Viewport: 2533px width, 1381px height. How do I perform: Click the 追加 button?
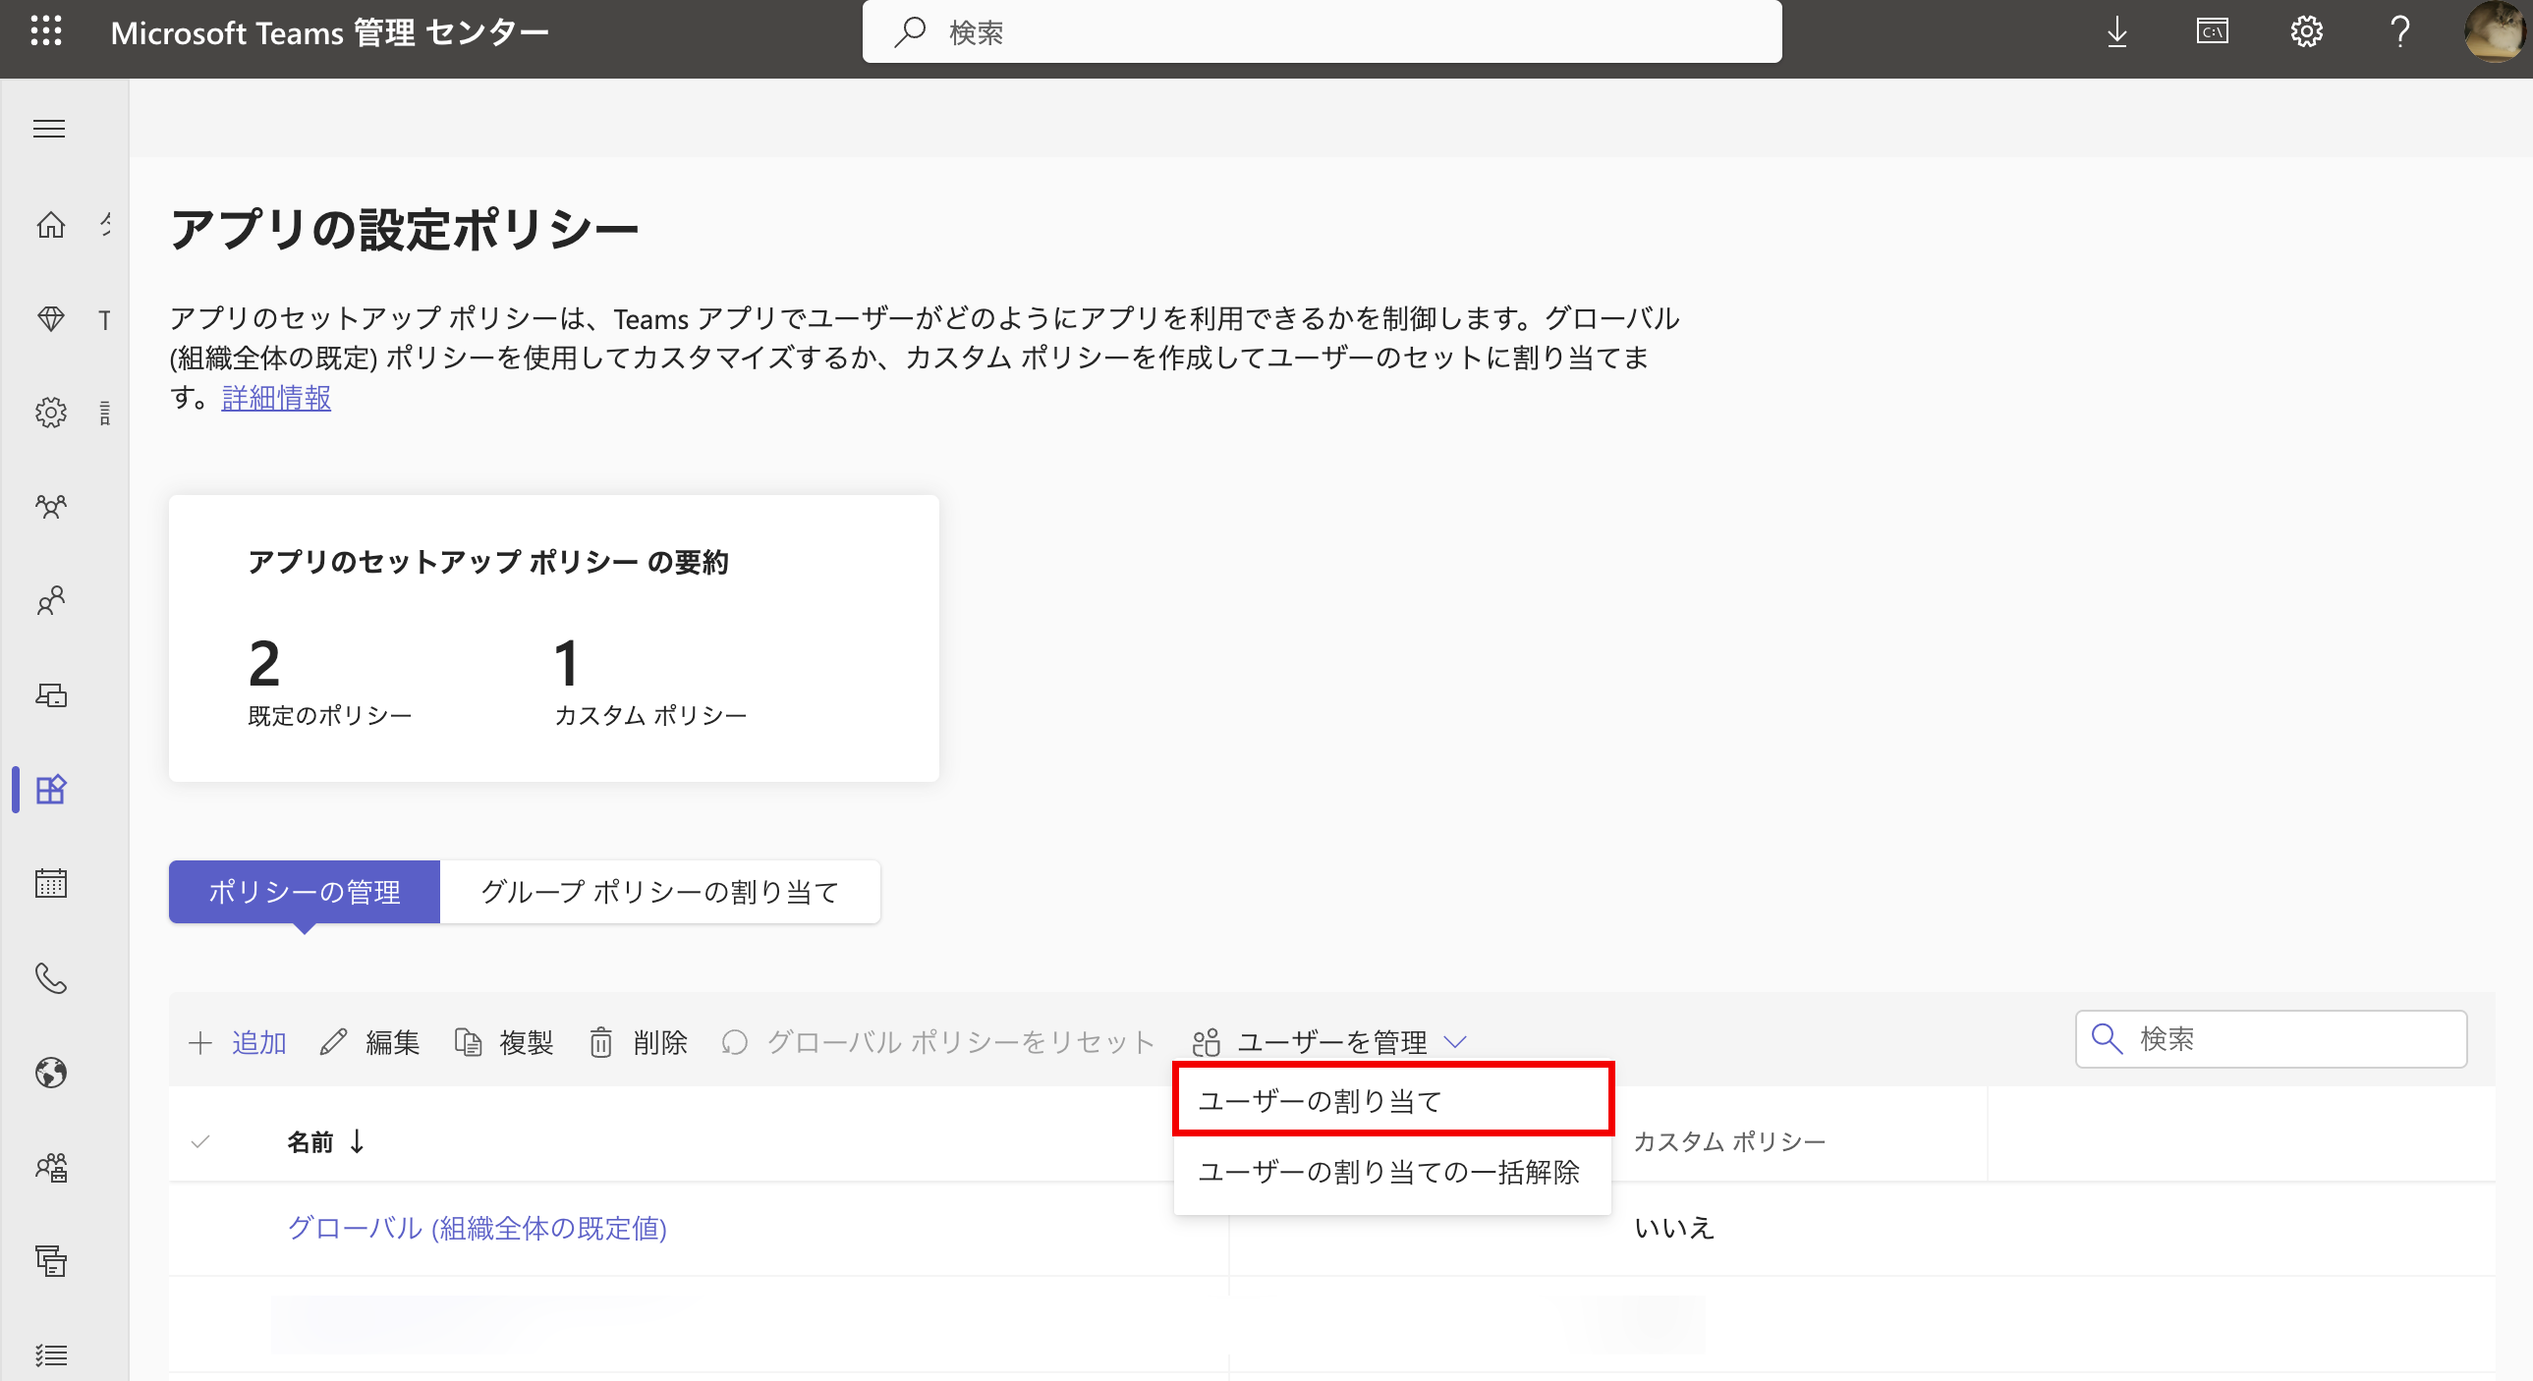coord(237,1042)
